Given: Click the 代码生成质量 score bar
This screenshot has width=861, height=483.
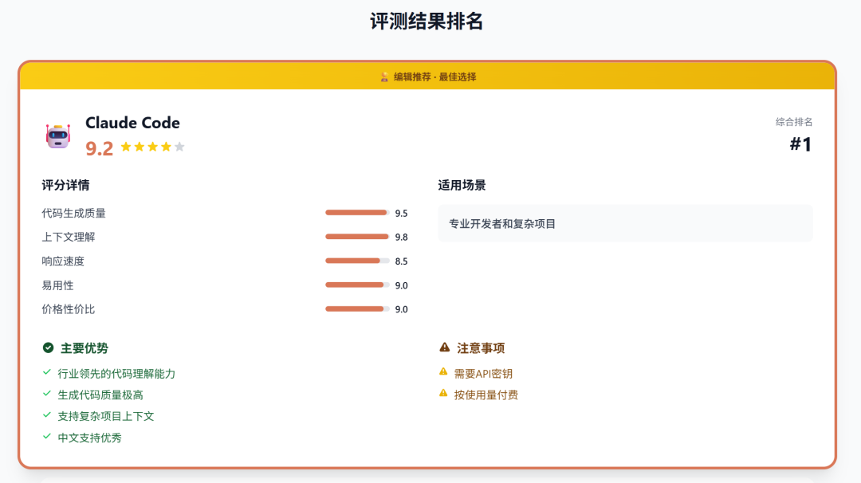Looking at the screenshot, I should click(x=357, y=213).
